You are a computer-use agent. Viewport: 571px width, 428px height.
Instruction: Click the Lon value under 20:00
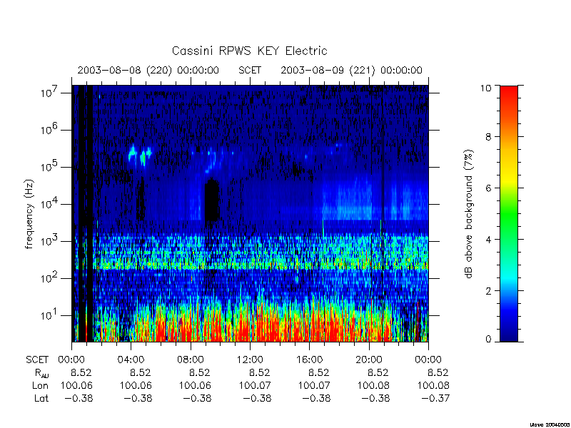pyautogui.click(x=373, y=385)
